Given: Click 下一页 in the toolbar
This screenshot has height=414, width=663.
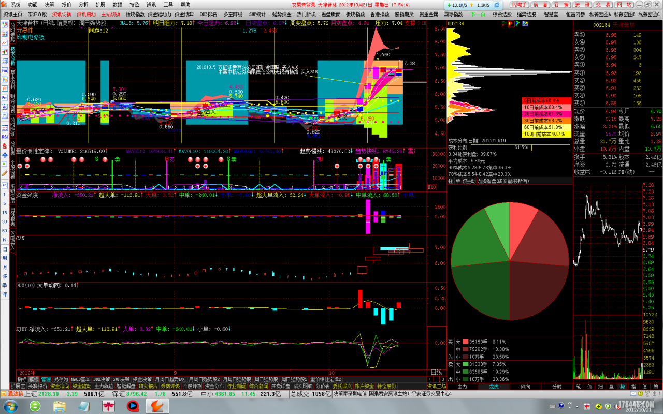Looking at the screenshot, I should (477, 14).
